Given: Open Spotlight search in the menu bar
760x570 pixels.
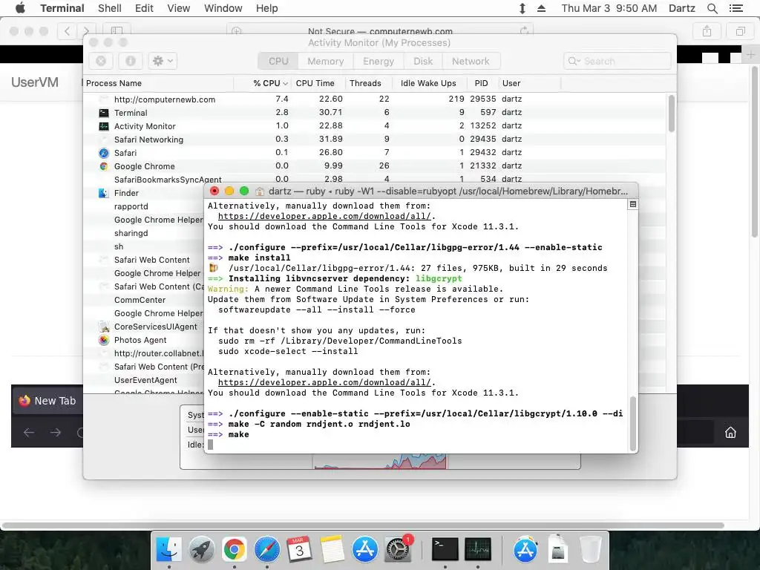Looking at the screenshot, I should 712,8.
